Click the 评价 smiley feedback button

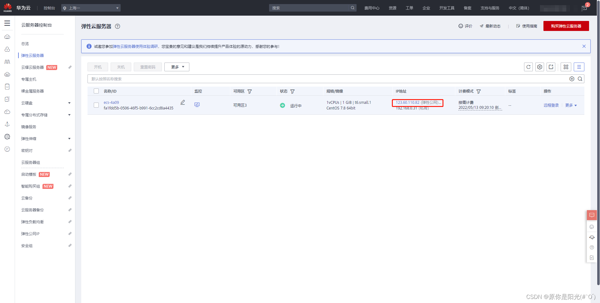tap(465, 26)
